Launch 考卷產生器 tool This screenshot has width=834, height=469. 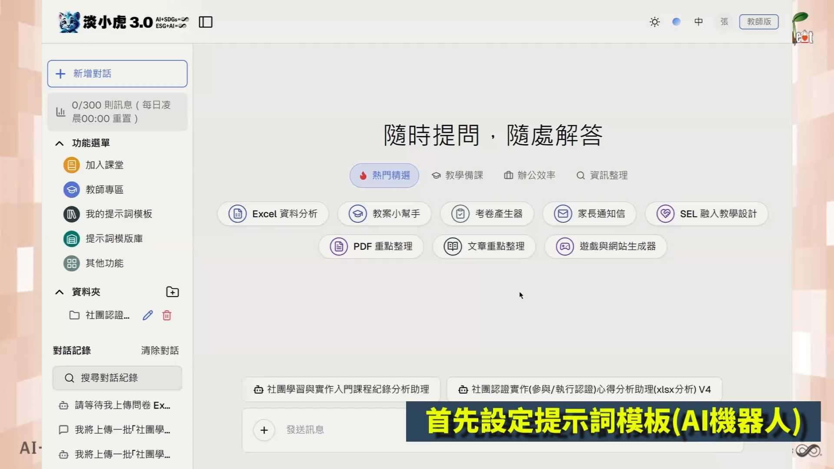tap(487, 214)
